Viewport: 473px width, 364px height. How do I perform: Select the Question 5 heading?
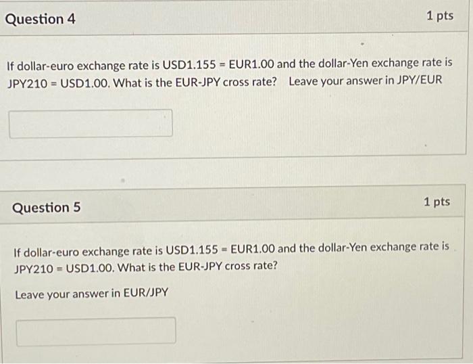[x=47, y=208]
